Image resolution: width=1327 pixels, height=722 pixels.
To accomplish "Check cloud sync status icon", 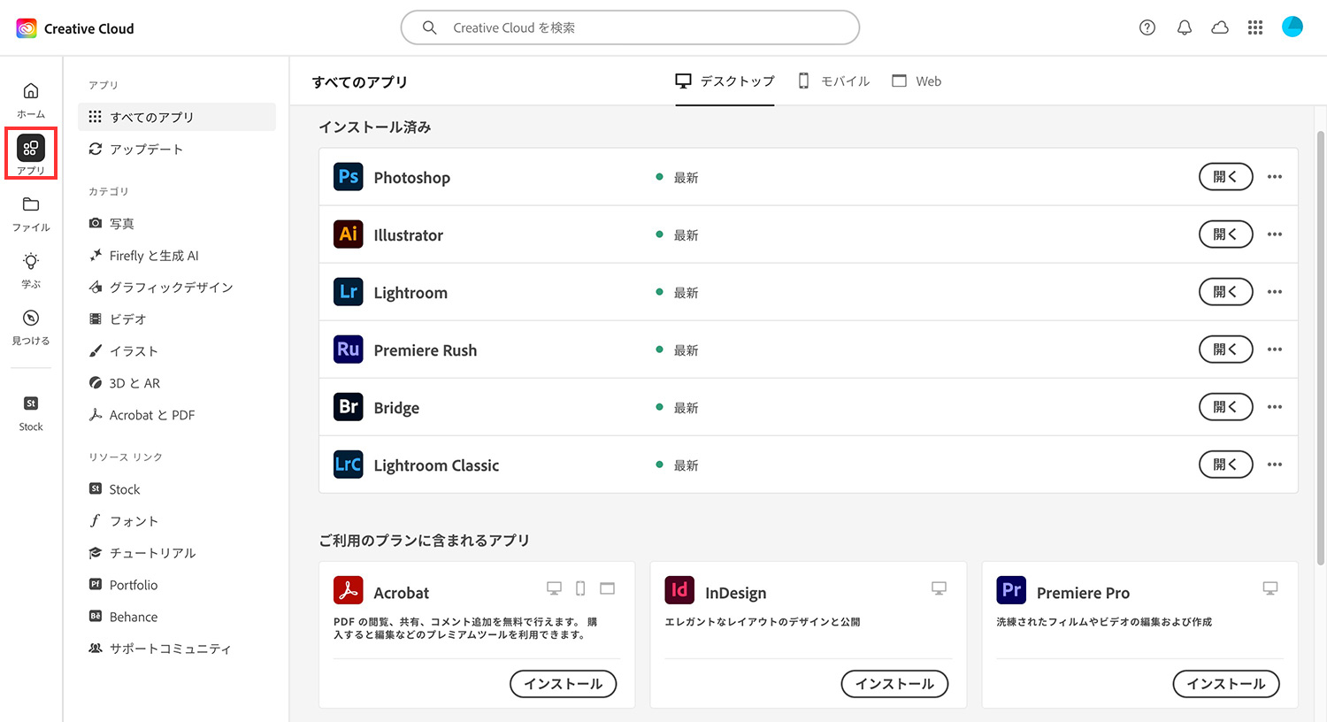I will 1220,27.
